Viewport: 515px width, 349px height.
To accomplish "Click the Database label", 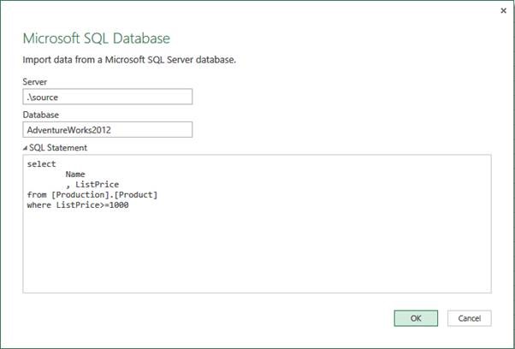I will [41, 115].
